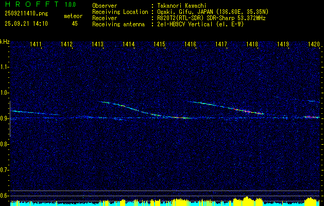The width and height of the screenshot is (324, 206).
Task: Click the "Receiver" field label
Action: 105,18
